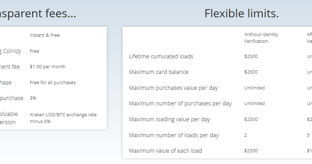The image size is (312, 164).
Task: Click Maximum number of purchases per day
Action: coord(180,104)
